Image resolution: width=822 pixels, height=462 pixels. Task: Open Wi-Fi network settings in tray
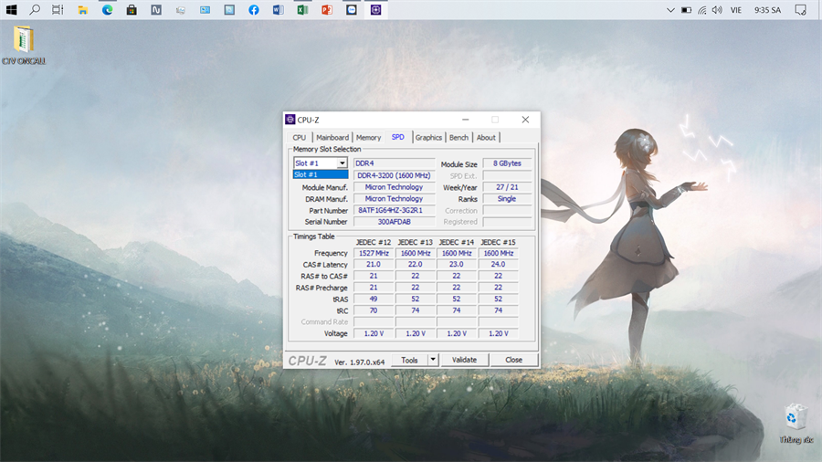[702, 10]
